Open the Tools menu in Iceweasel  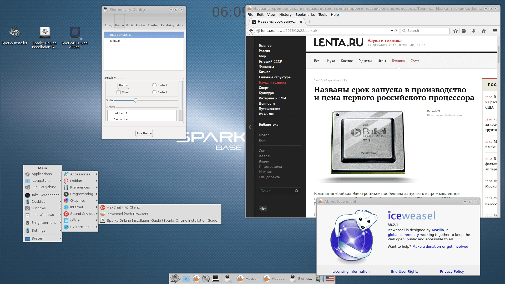point(323,15)
